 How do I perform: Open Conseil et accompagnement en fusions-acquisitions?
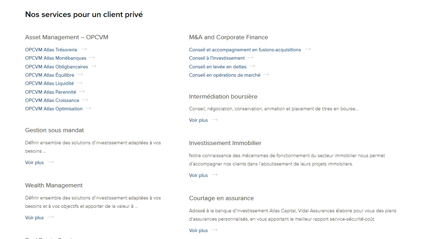tap(245, 50)
